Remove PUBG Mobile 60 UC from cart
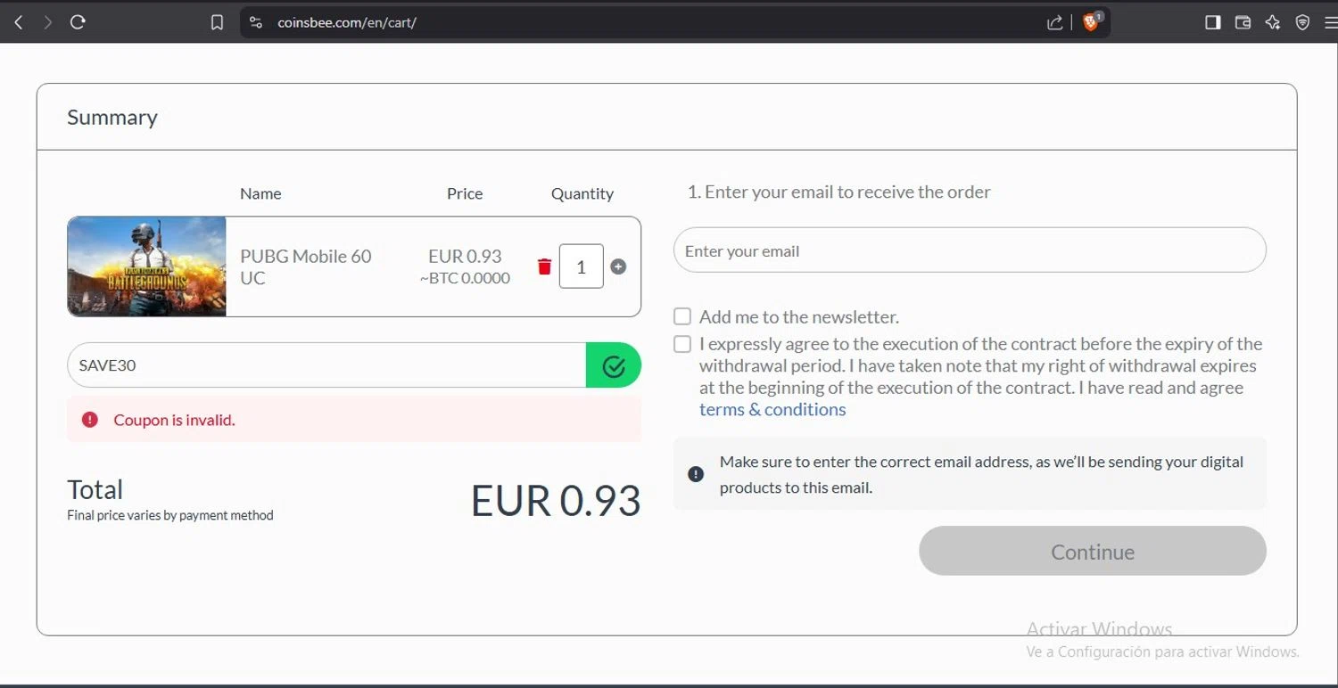The image size is (1338, 688). [544, 266]
